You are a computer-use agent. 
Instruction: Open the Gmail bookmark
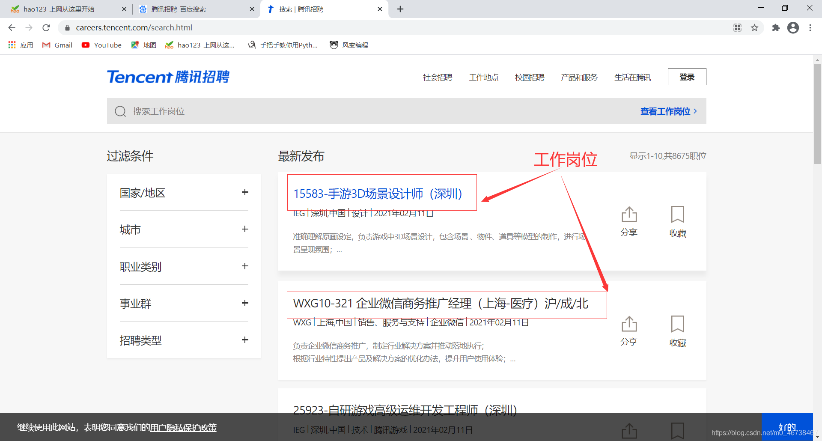click(57, 45)
